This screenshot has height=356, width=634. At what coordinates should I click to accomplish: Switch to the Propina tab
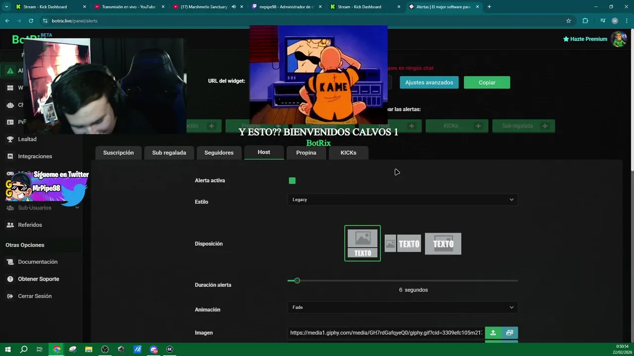pos(306,153)
